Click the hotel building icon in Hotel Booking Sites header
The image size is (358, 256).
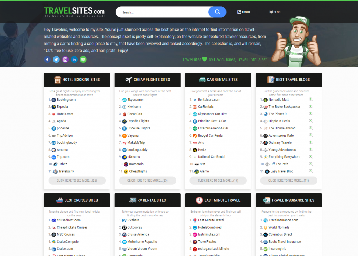(58, 80)
